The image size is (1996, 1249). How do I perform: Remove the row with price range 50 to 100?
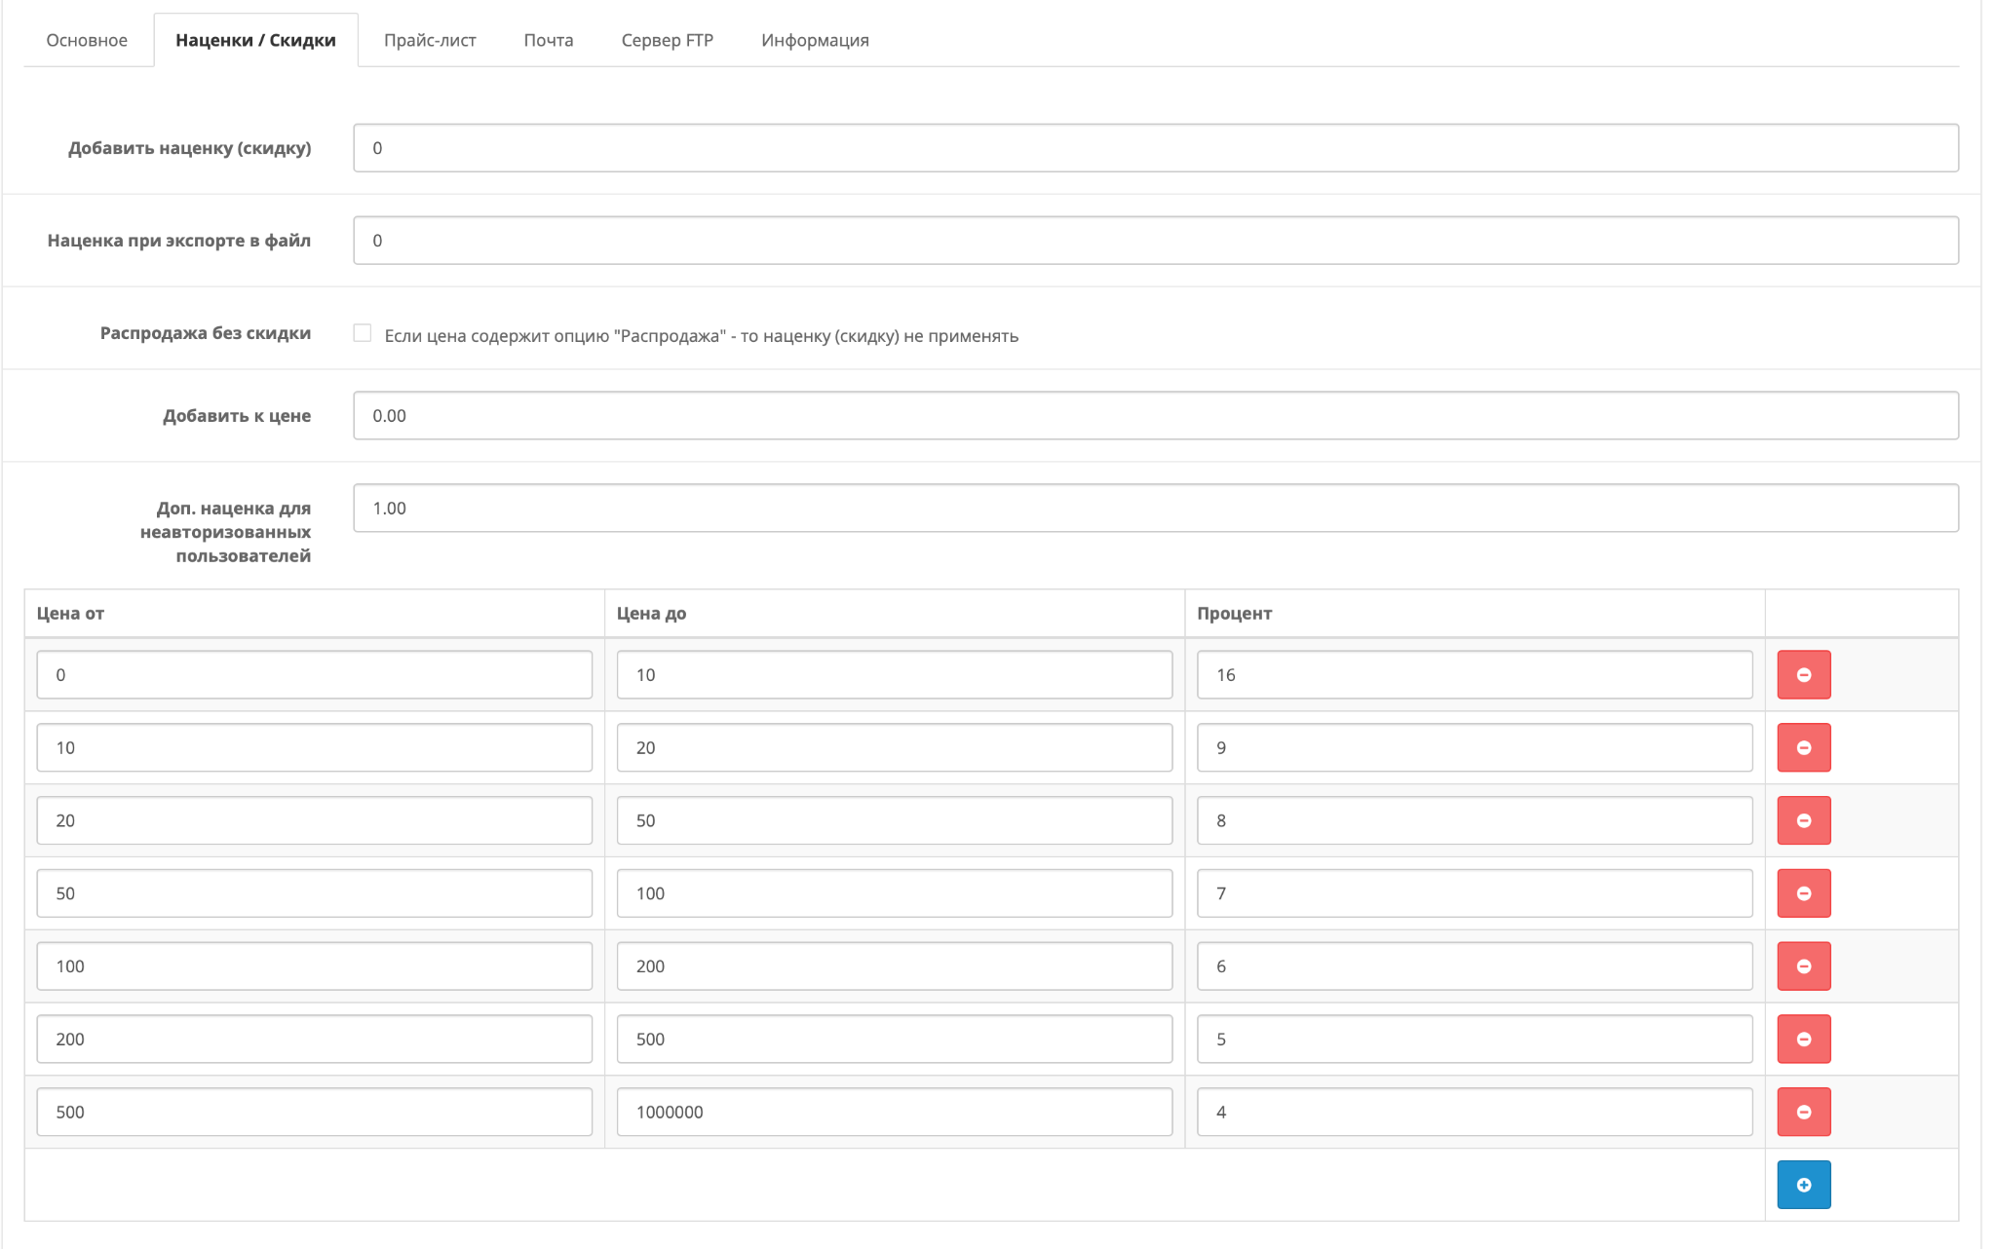pos(1803,893)
